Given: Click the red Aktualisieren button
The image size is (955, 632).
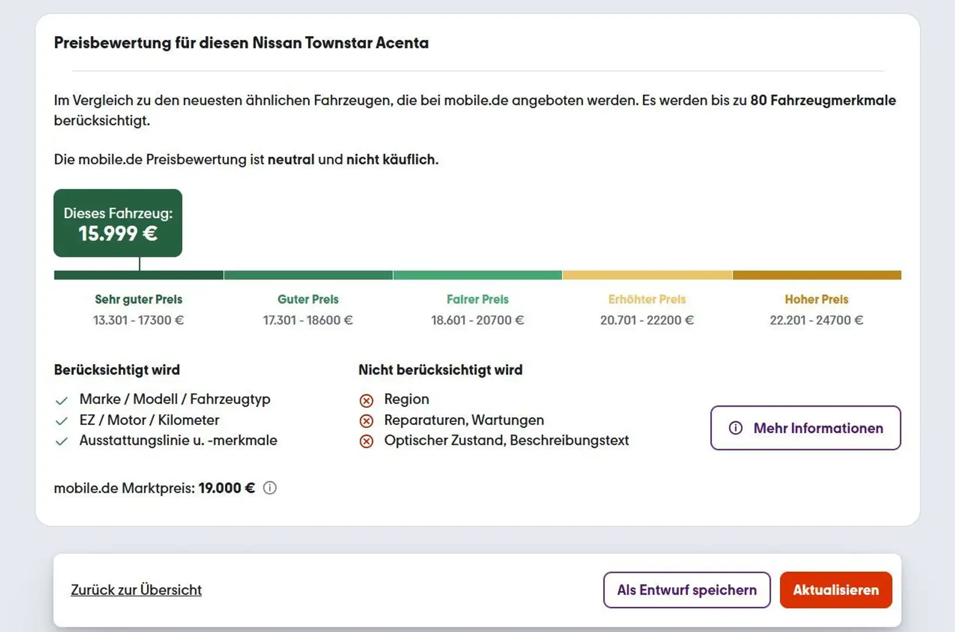Looking at the screenshot, I should click(x=836, y=590).
